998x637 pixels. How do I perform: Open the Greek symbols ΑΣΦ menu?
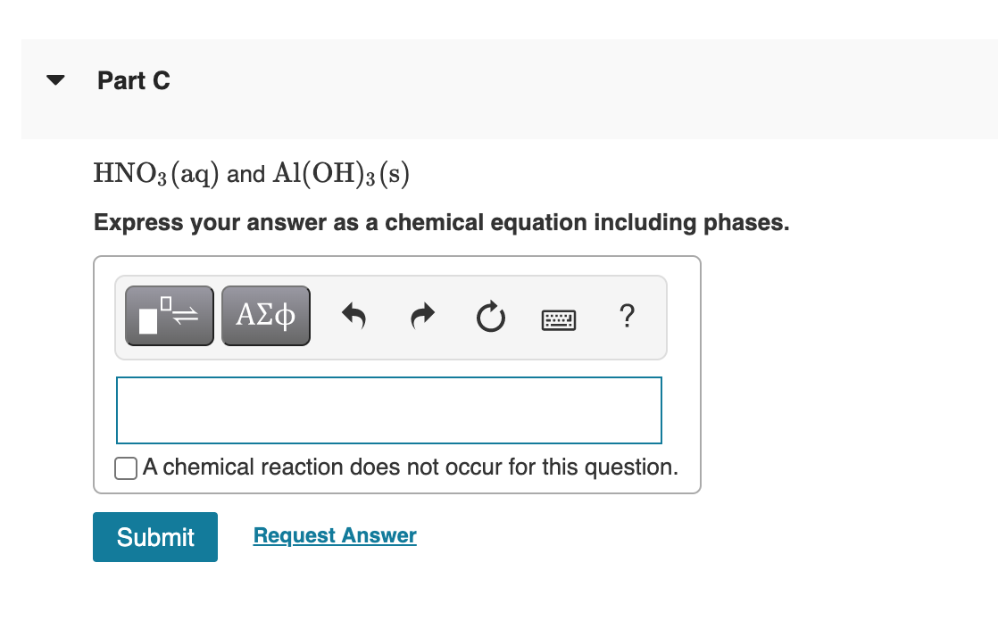pyautogui.click(x=266, y=316)
